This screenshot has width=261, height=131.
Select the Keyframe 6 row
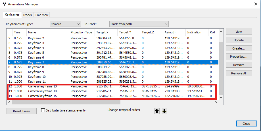point(113,57)
